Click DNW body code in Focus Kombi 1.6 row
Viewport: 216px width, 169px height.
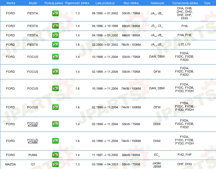tap(157, 141)
